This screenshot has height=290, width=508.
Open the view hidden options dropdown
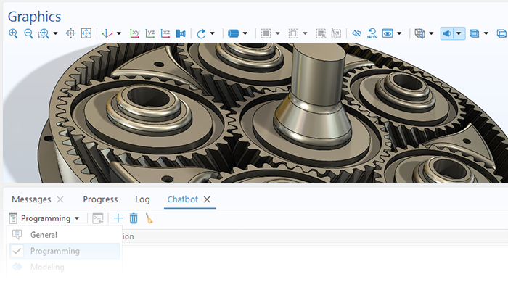click(399, 33)
